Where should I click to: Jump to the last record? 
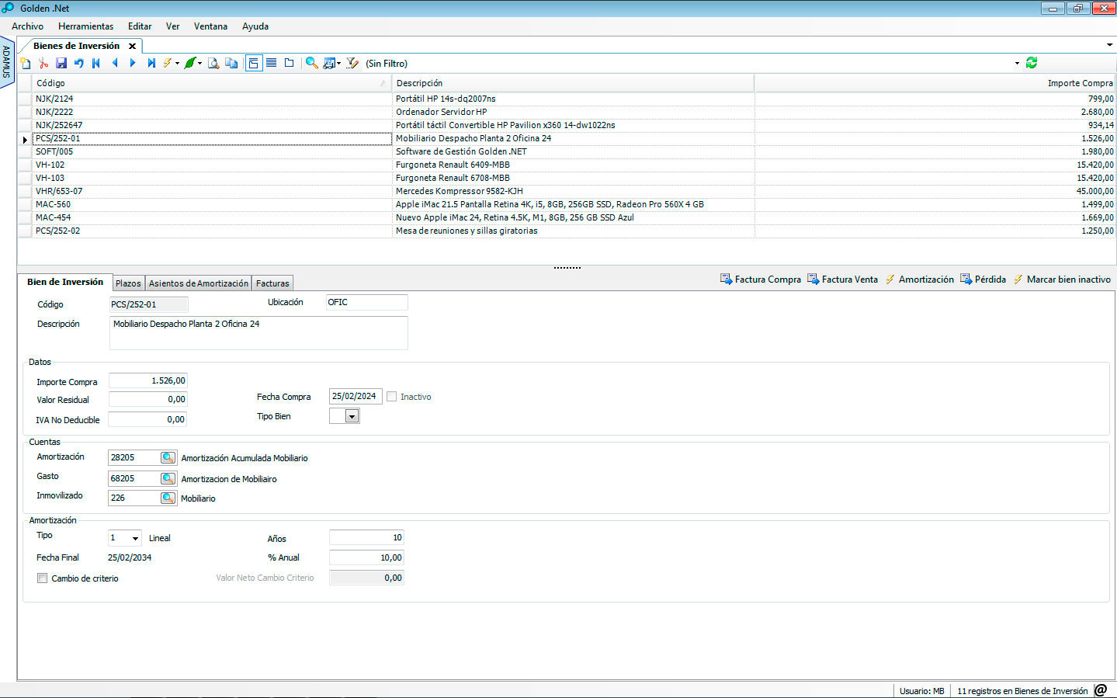151,64
